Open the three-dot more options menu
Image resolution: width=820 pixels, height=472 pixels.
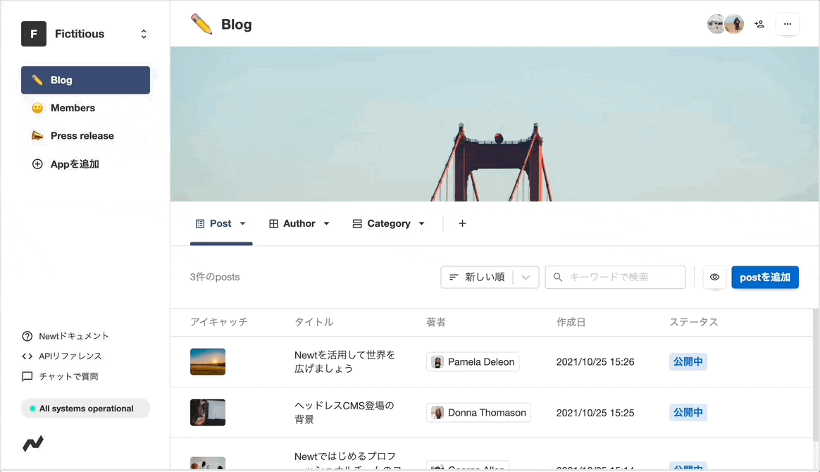pyautogui.click(x=787, y=24)
